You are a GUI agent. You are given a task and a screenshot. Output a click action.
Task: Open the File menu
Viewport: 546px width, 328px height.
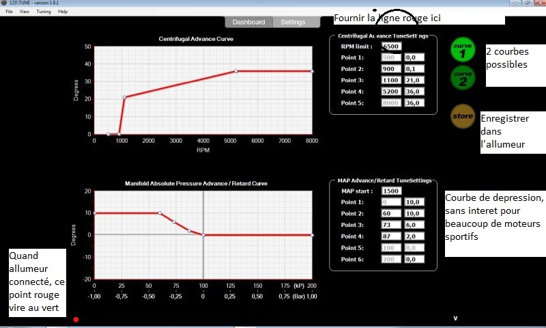click(x=9, y=12)
